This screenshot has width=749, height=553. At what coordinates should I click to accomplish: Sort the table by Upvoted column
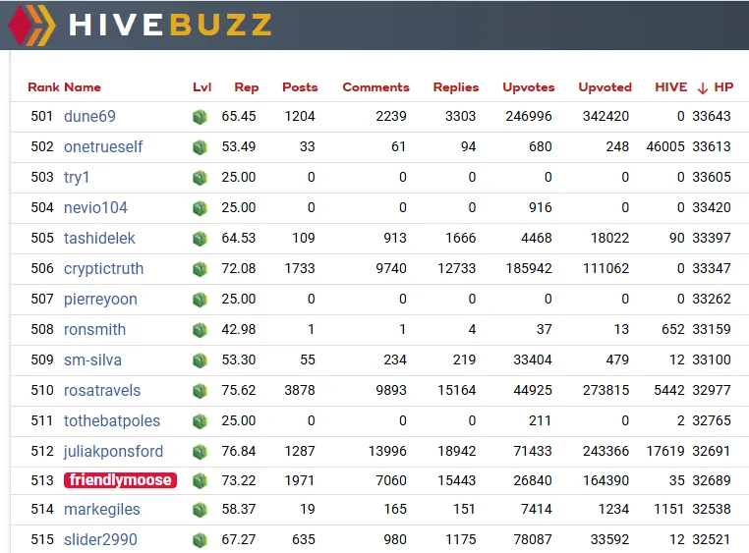[605, 87]
